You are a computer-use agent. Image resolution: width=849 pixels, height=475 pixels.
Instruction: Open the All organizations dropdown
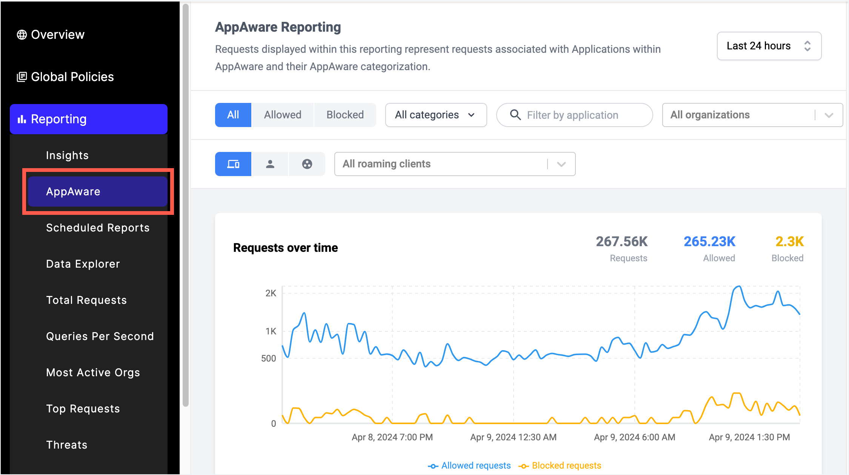pyautogui.click(x=752, y=115)
